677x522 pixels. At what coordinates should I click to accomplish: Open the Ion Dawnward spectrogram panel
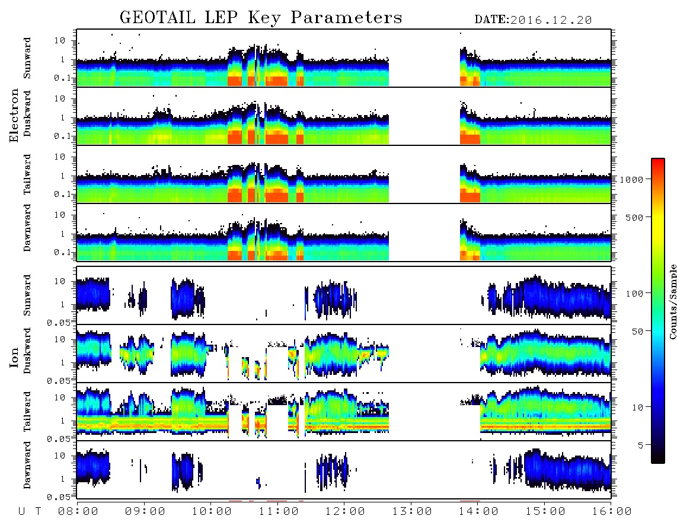pyautogui.click(x=344, y=470)
